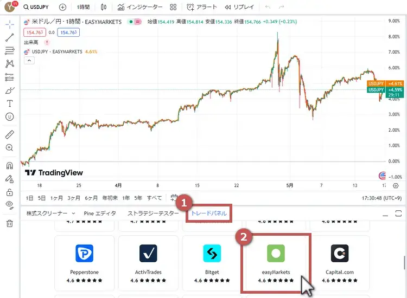This screenshot has width=407, height=298.
Task: Open the Trade Panel tab
Action: (x=209, y=213)
